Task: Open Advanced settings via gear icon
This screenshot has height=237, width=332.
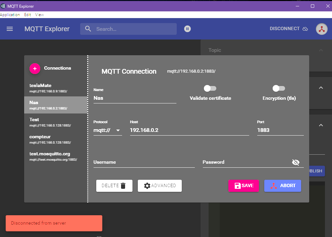Action: pyautogui.click(x=147, y=186)
